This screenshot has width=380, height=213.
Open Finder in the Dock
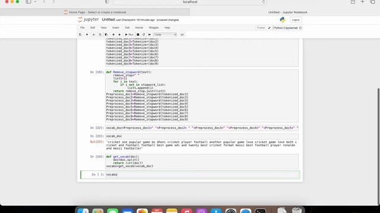click(x=83, y=211)
